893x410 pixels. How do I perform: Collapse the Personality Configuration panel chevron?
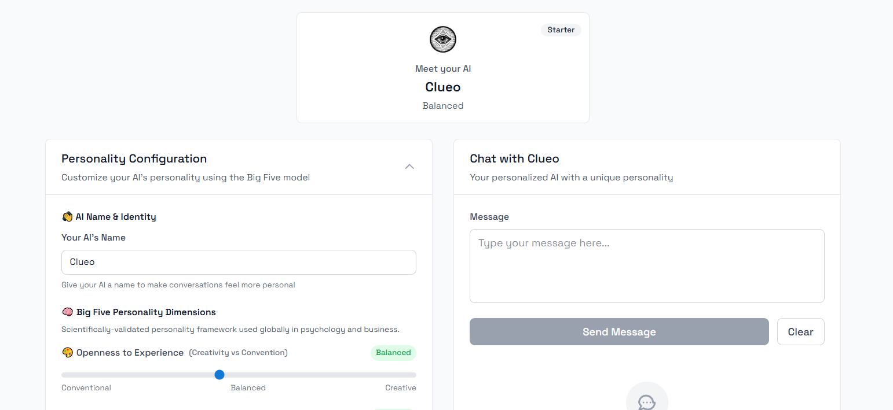(x=409, y=167)
